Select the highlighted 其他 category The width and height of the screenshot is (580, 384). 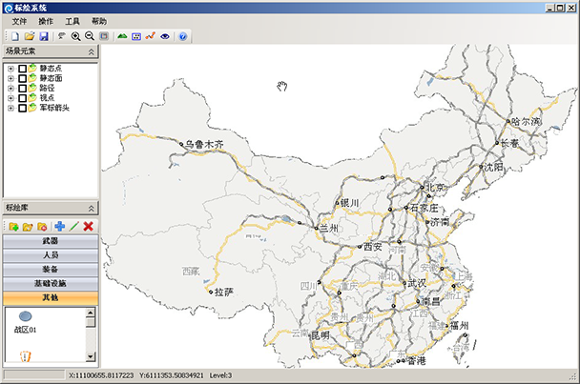(51, 298)
